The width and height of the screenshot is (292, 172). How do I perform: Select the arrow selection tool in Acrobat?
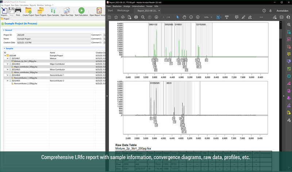[x=177, y=17]
